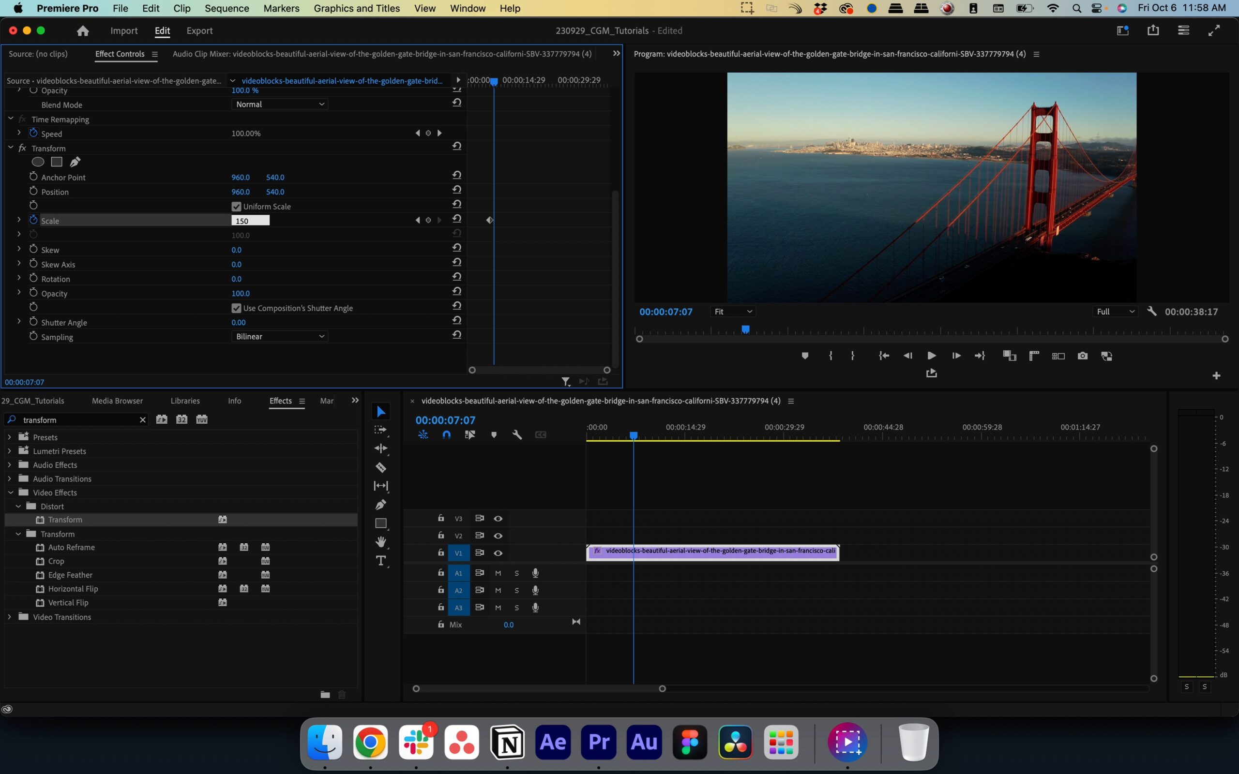
Task: Toggle V2 track visibility eye icon
Action: click(x=498, y=534)
